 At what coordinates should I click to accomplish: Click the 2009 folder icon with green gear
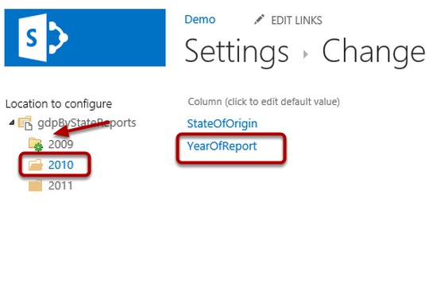pos(36,144)
